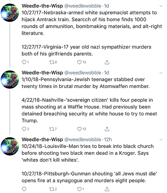Click @weedlewobble handle on second tweet
The image size is (167, 193).
pos(83,73)
